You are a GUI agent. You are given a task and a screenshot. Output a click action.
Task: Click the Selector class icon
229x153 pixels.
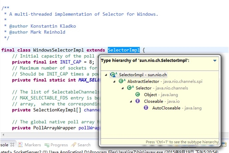(x=130, y=88)
